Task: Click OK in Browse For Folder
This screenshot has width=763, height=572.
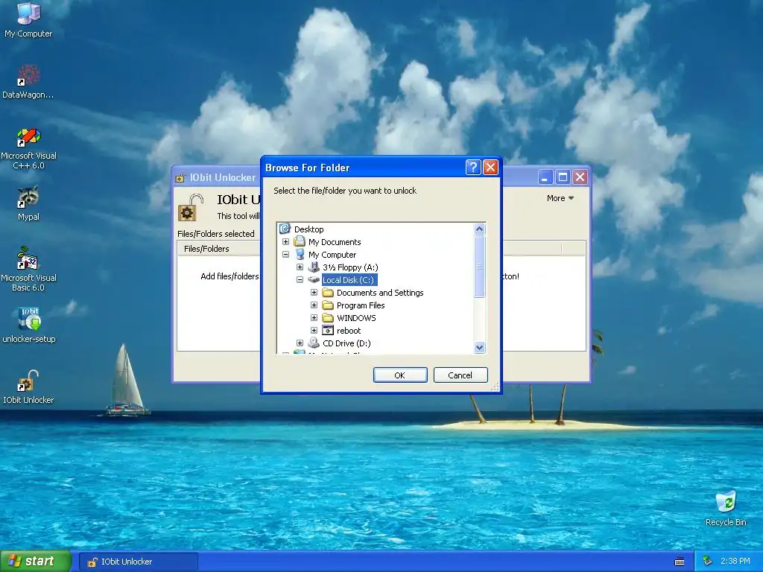Action: (400, 375)
